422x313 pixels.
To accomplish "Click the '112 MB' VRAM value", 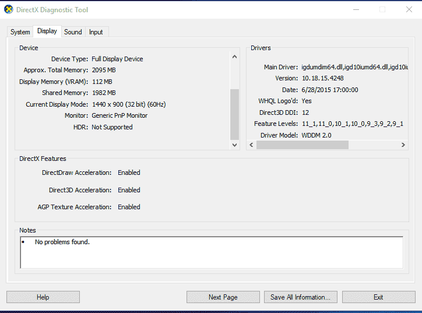I will click(x=102, y=82).
